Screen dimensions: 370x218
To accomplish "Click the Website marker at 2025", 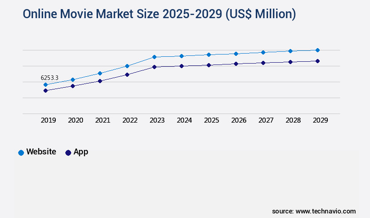I will [x=209, y=54].
